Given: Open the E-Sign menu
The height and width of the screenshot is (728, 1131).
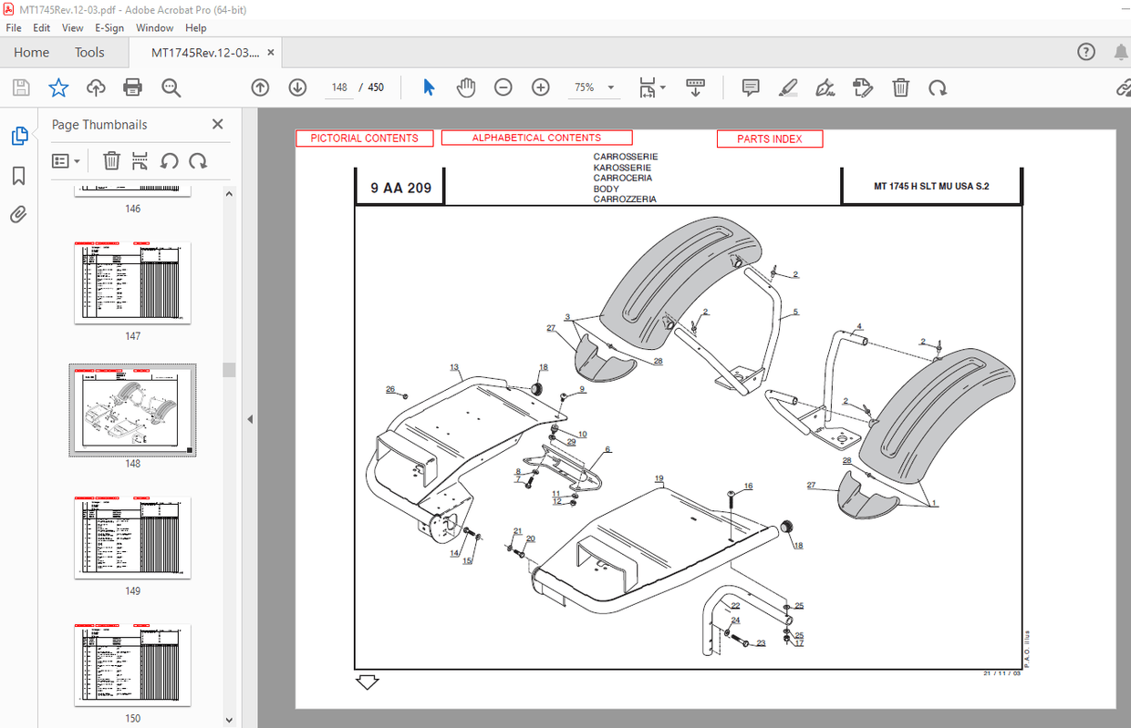Looking at the screenshot, I should (x=109, y=27).
